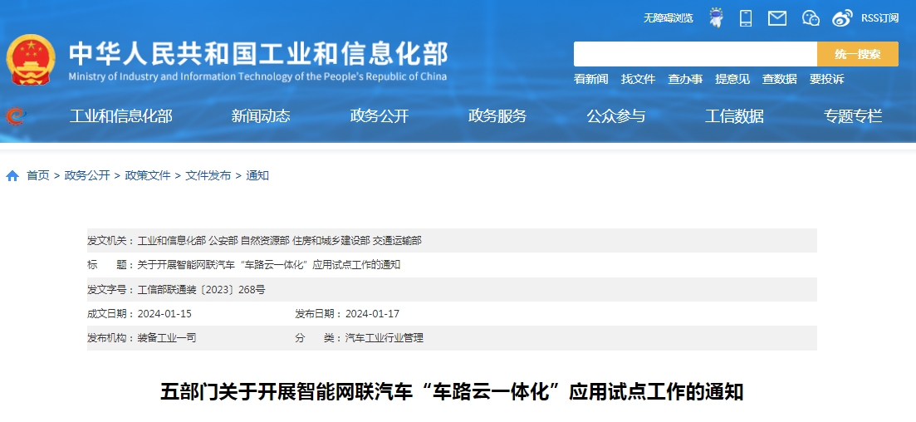This screenshot has width=916, height=422.
Task: Open the mobile phone version icon
Action: [x=746, y=18]
